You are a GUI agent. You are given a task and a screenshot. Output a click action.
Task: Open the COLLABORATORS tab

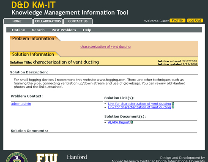[48, 21]
